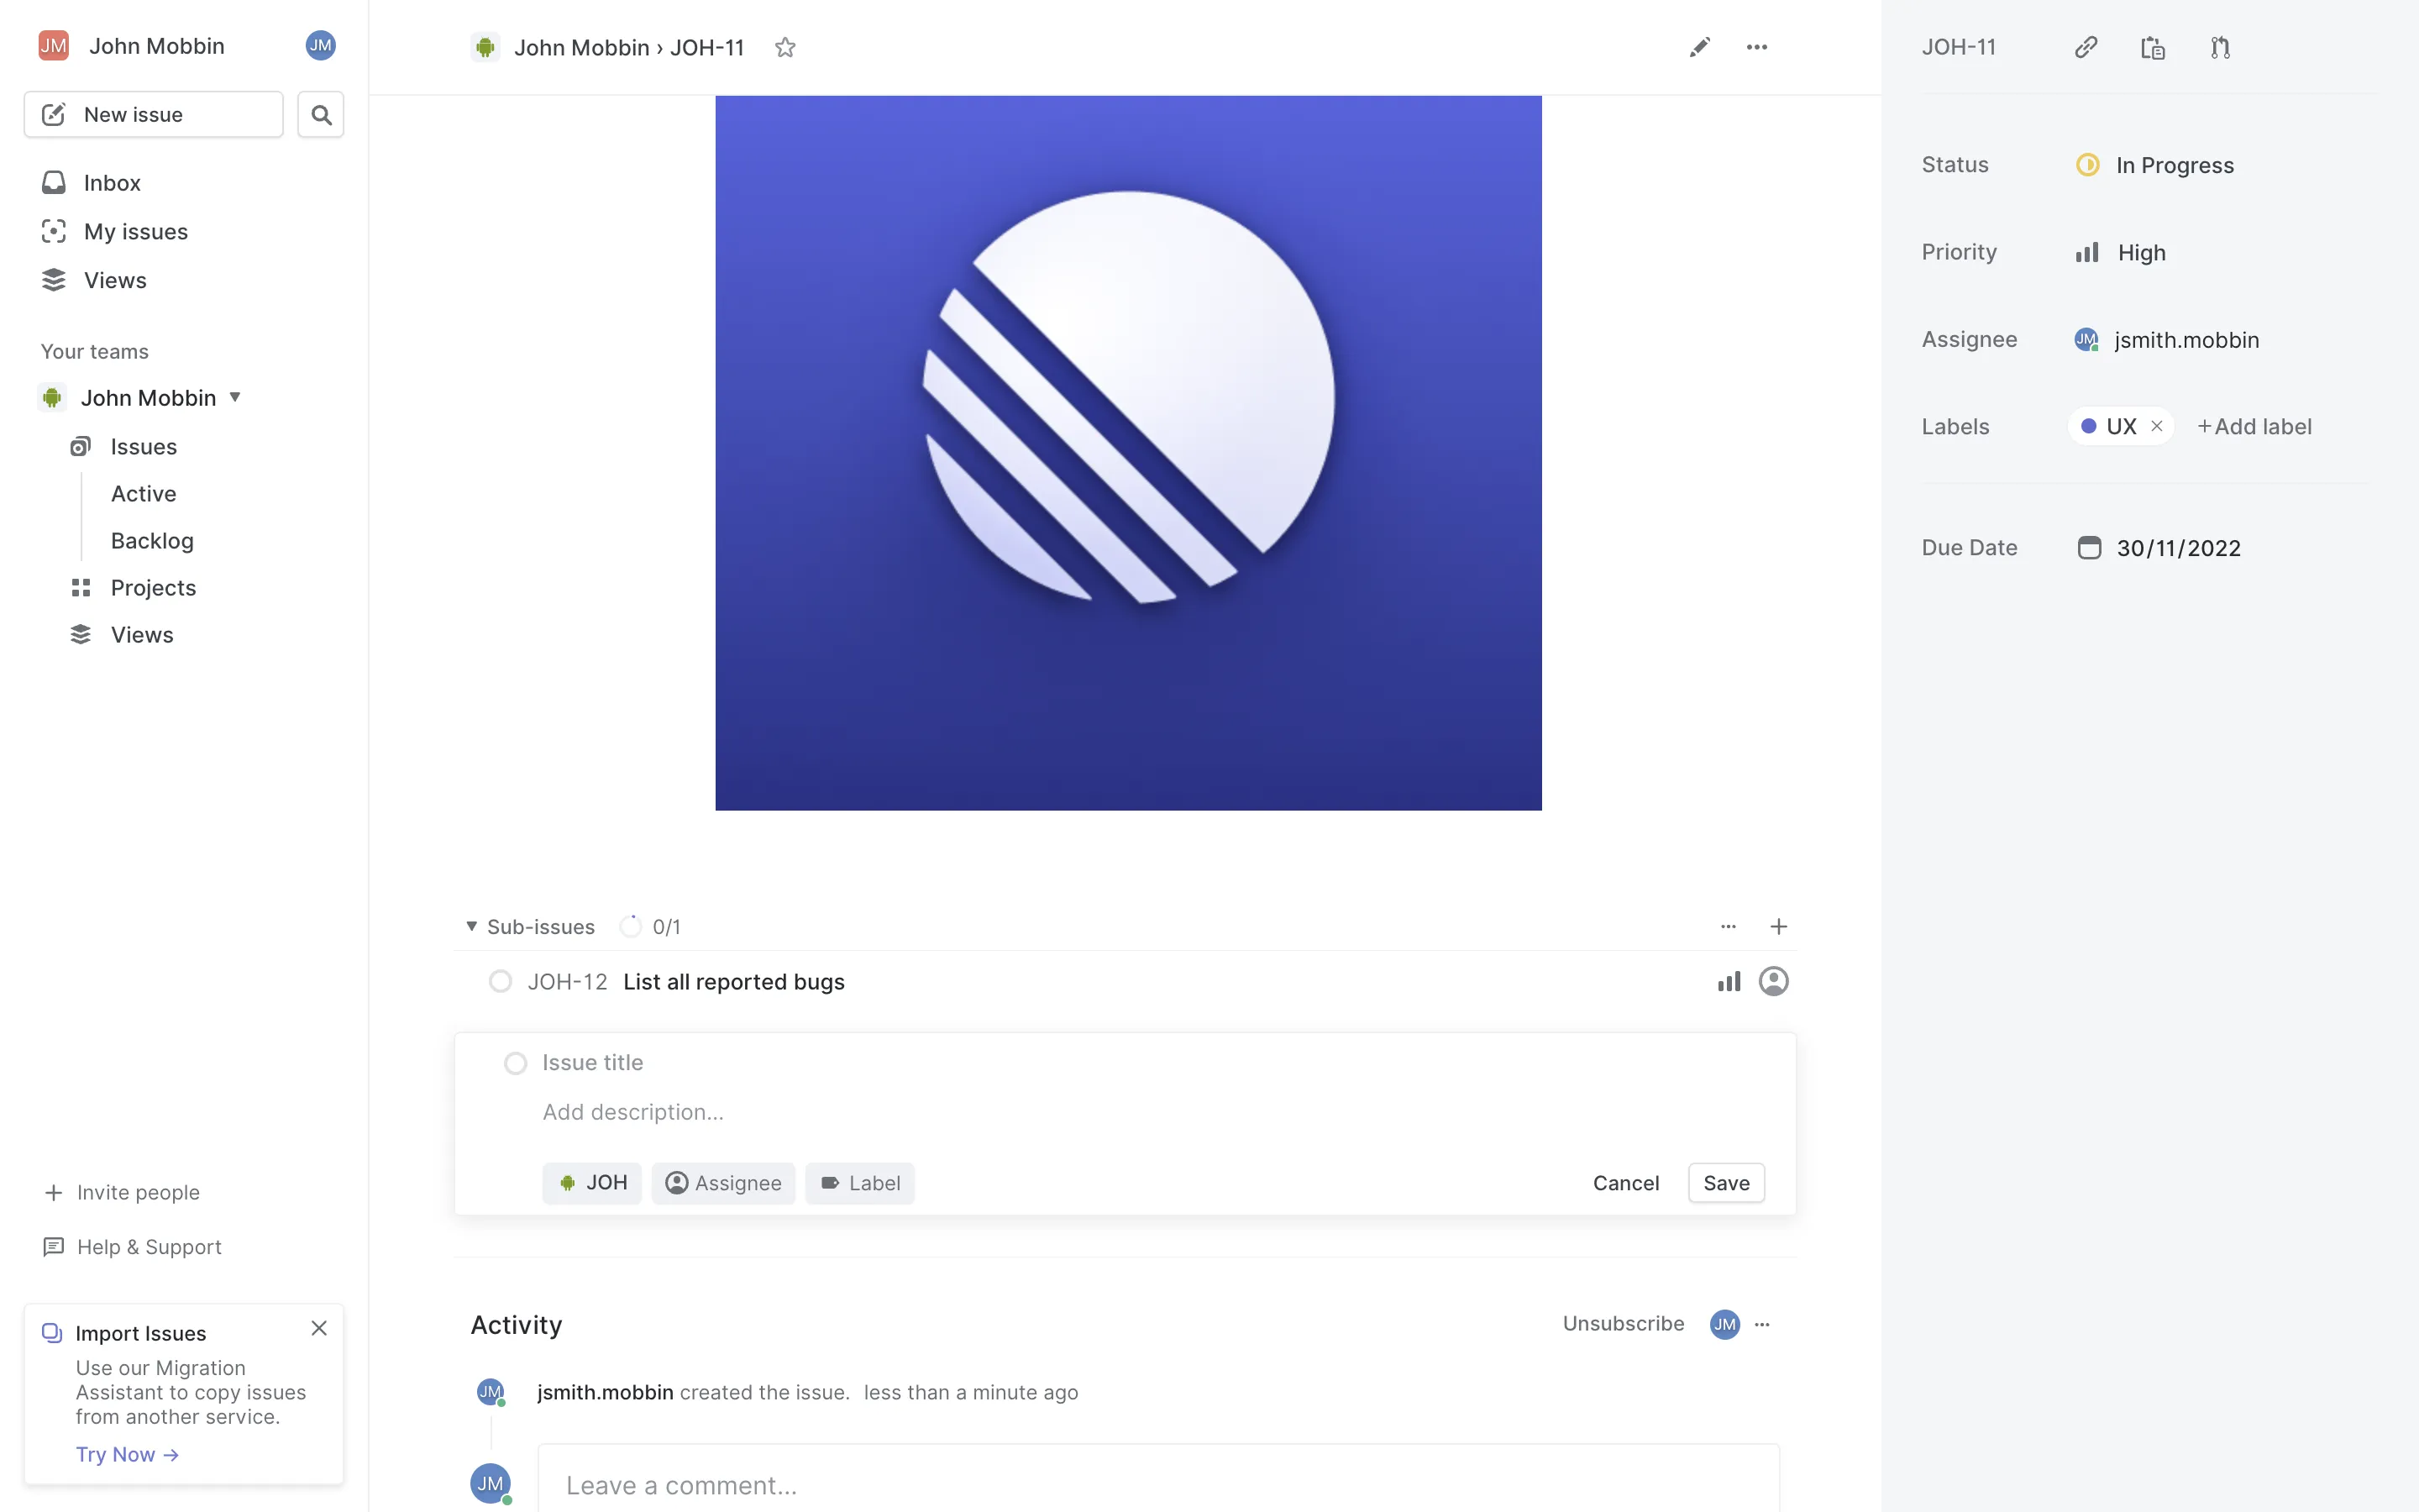This screenshot has width=2419, height=1512.
Task: Open search with magnifier icon
Action: tap(321, 115)
